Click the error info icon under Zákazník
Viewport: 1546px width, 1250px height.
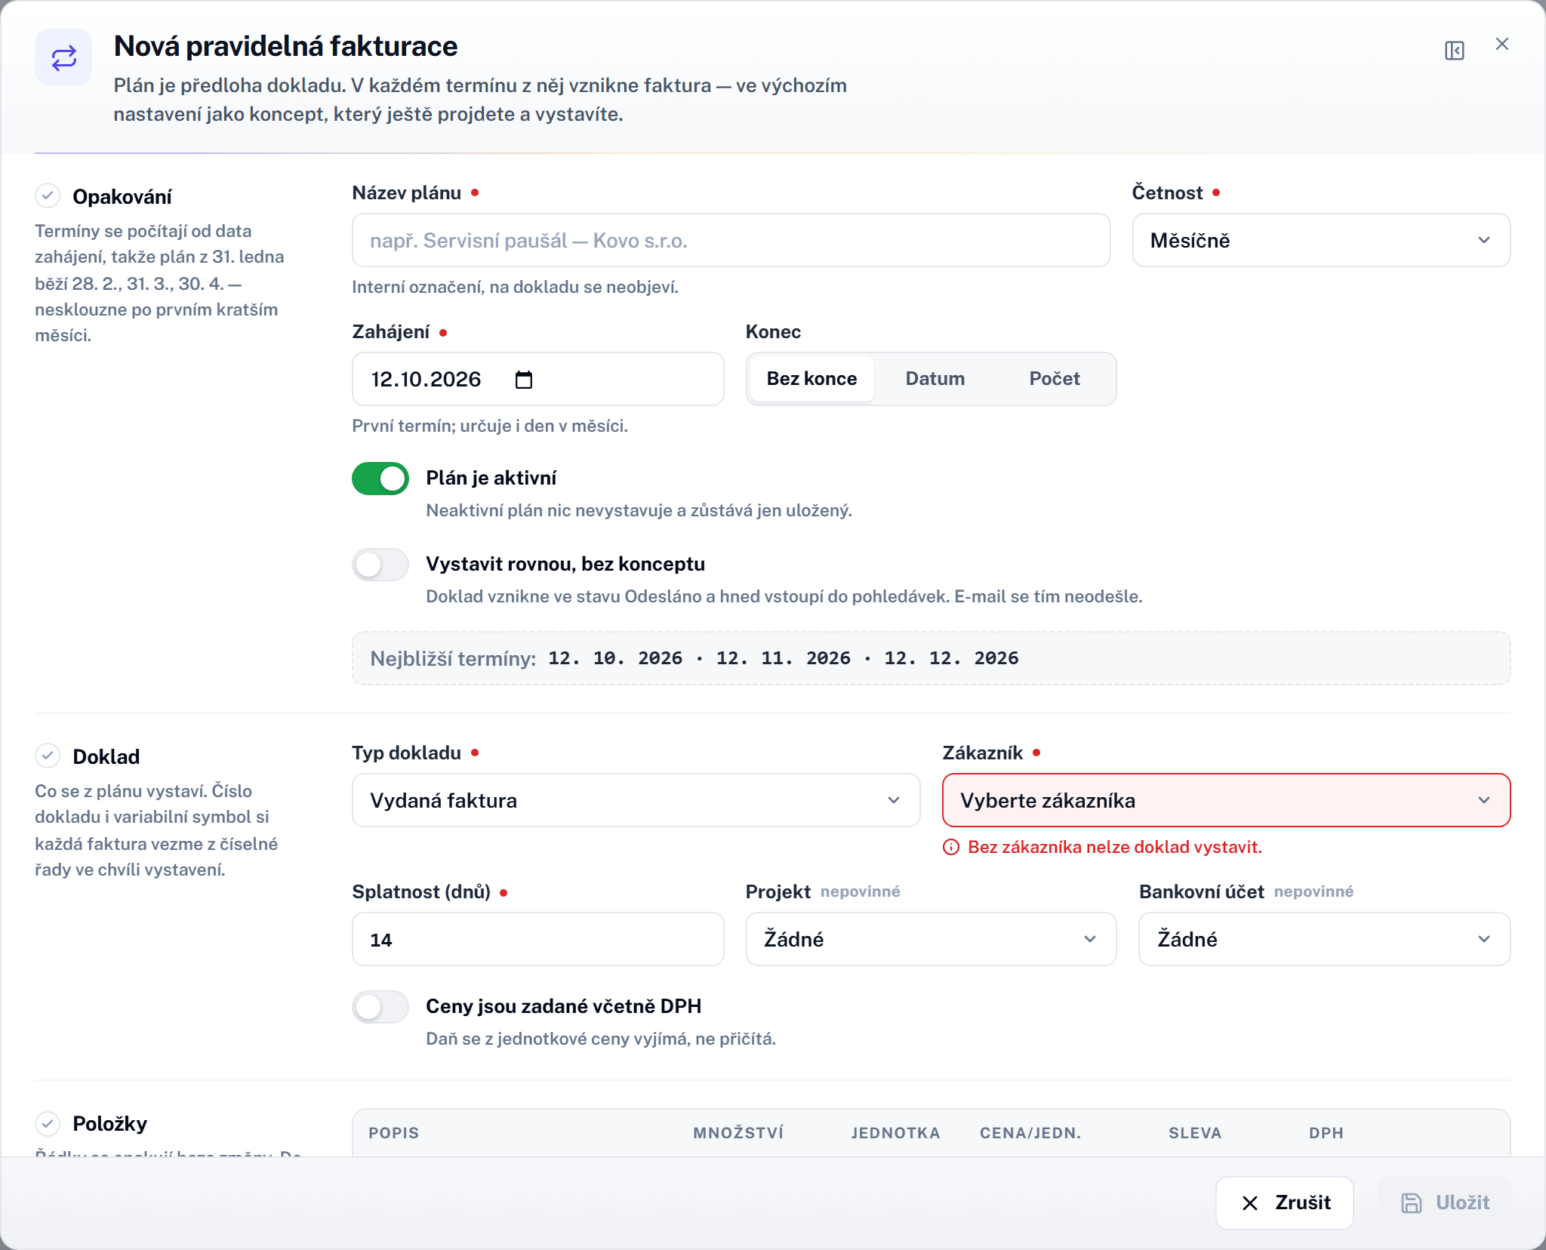tap(951, 847)
